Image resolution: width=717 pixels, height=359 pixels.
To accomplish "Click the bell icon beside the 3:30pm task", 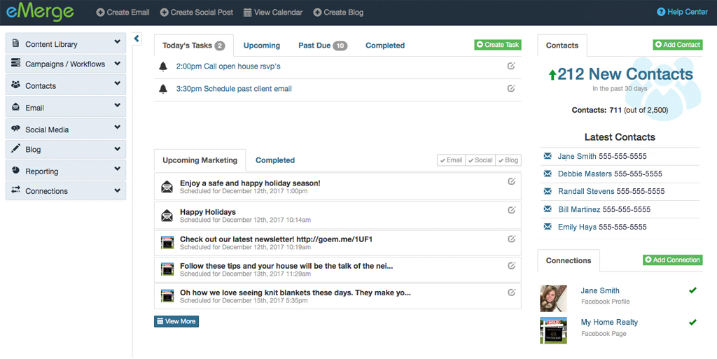I will [163, 89].
